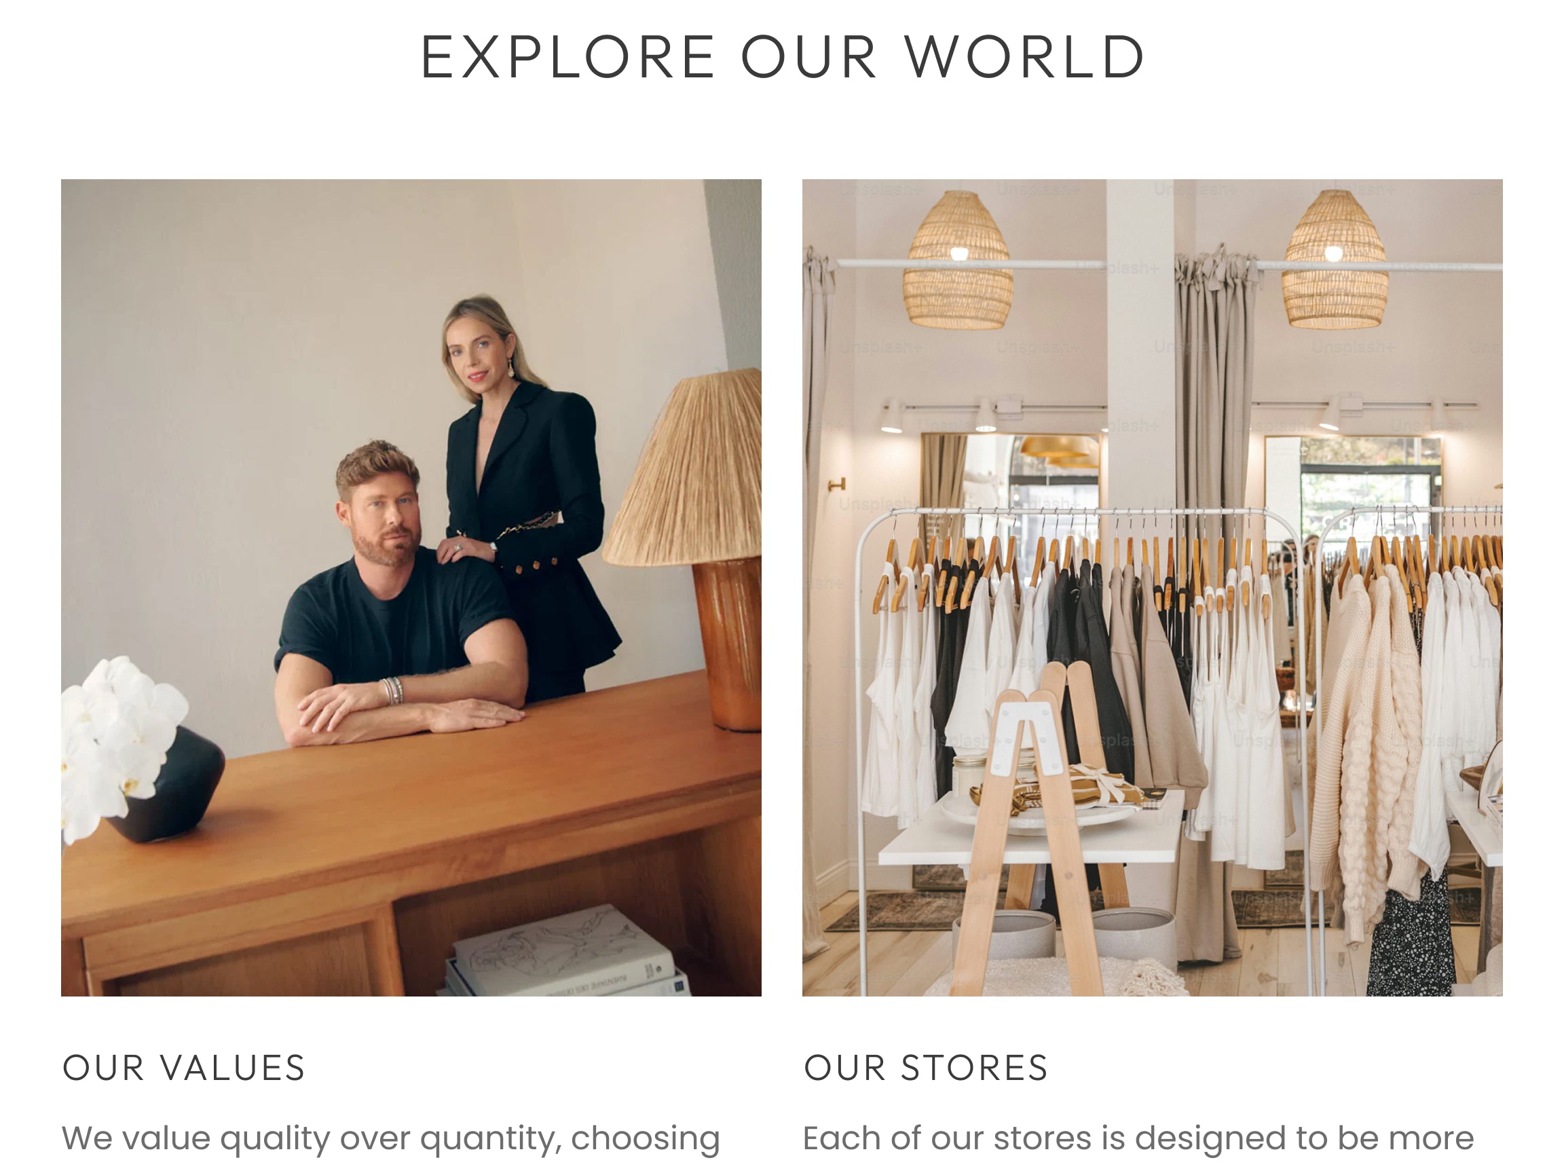This screenshot has height=1173, width=1564.
Task: Click the left rattan pendant lamp
Action: pos(958,260)
